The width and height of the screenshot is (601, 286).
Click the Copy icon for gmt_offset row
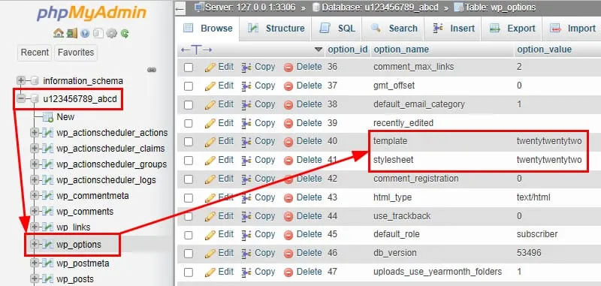pos(246,86)
